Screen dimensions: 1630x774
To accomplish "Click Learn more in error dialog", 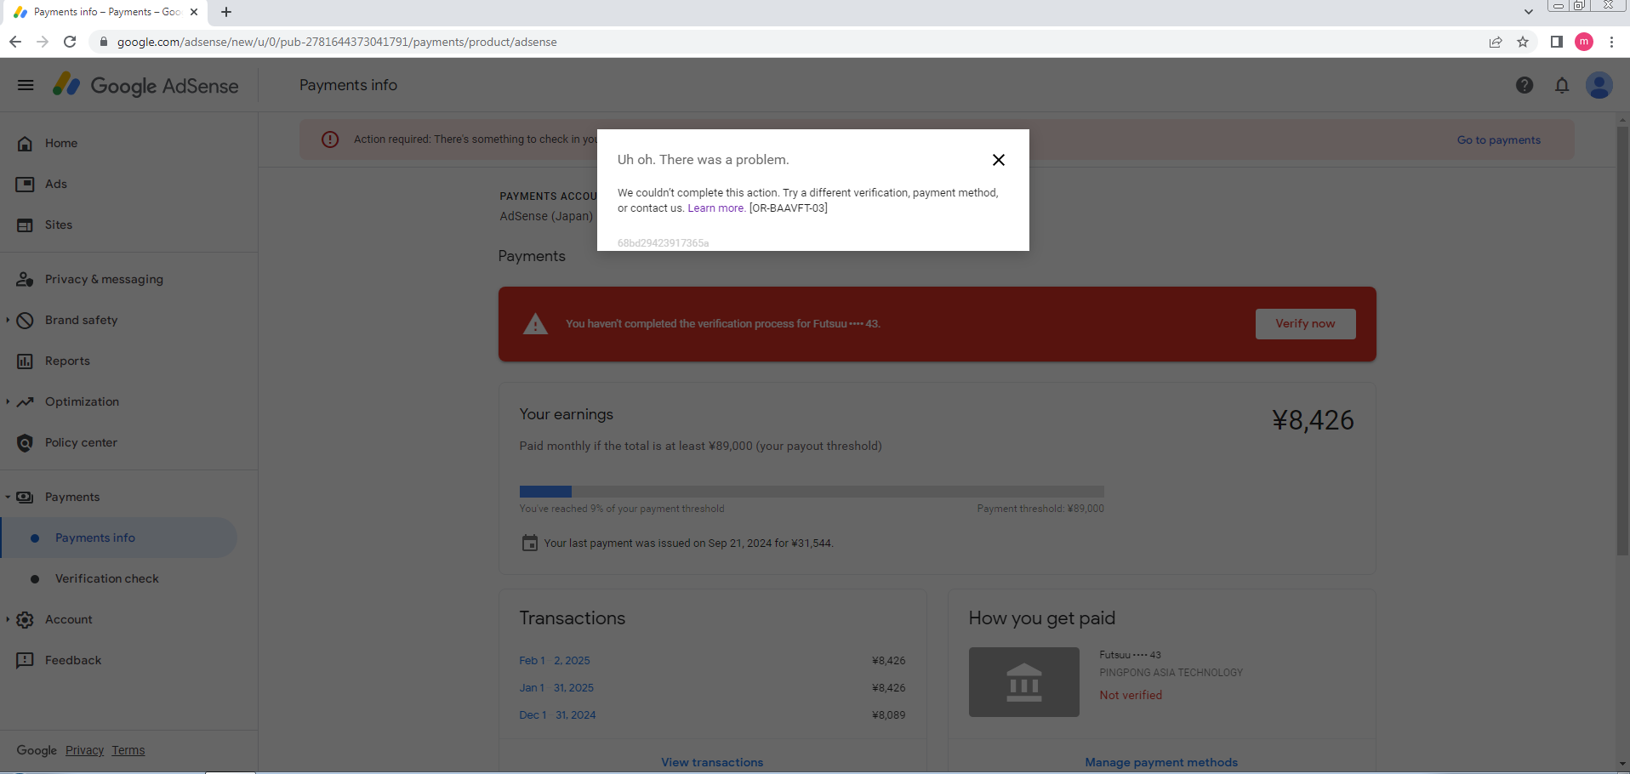I will pyautogui.click(x=715, y=208).
